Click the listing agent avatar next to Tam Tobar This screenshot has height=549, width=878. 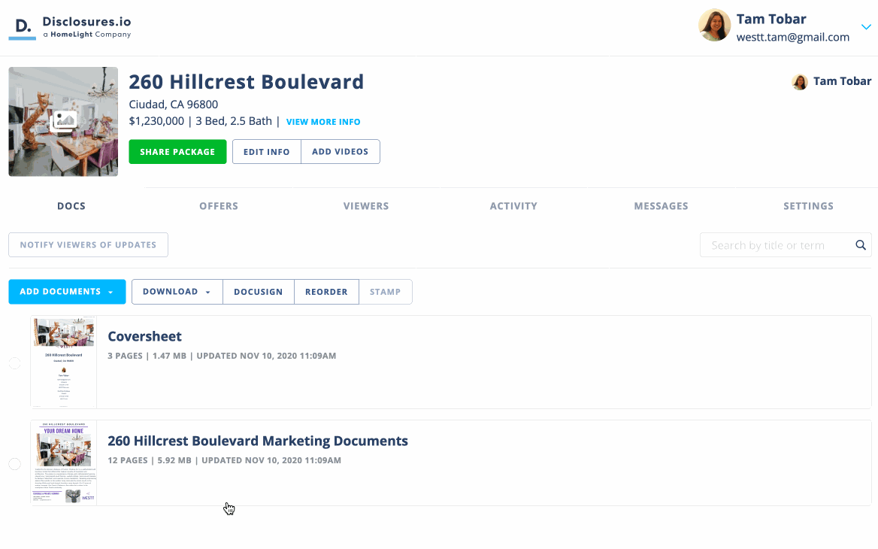(x=800, y=81)
